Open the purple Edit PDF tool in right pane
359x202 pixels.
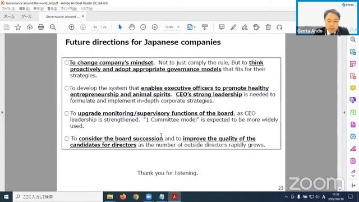pyautogui.click(x=353, y=125)
